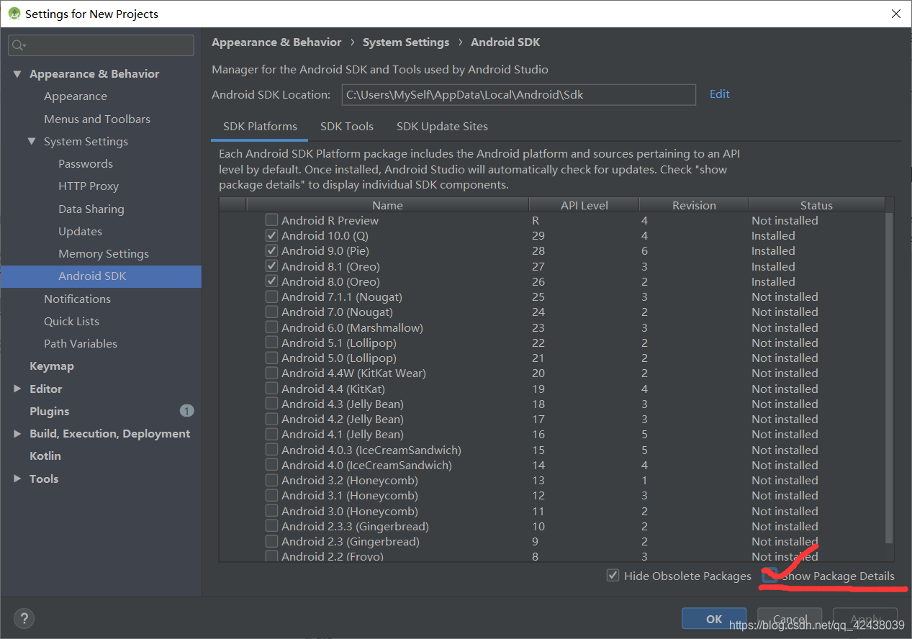This screenshot has width=912, height=639.
Task: Sort table by Name column header
Action: click(387, 205)
